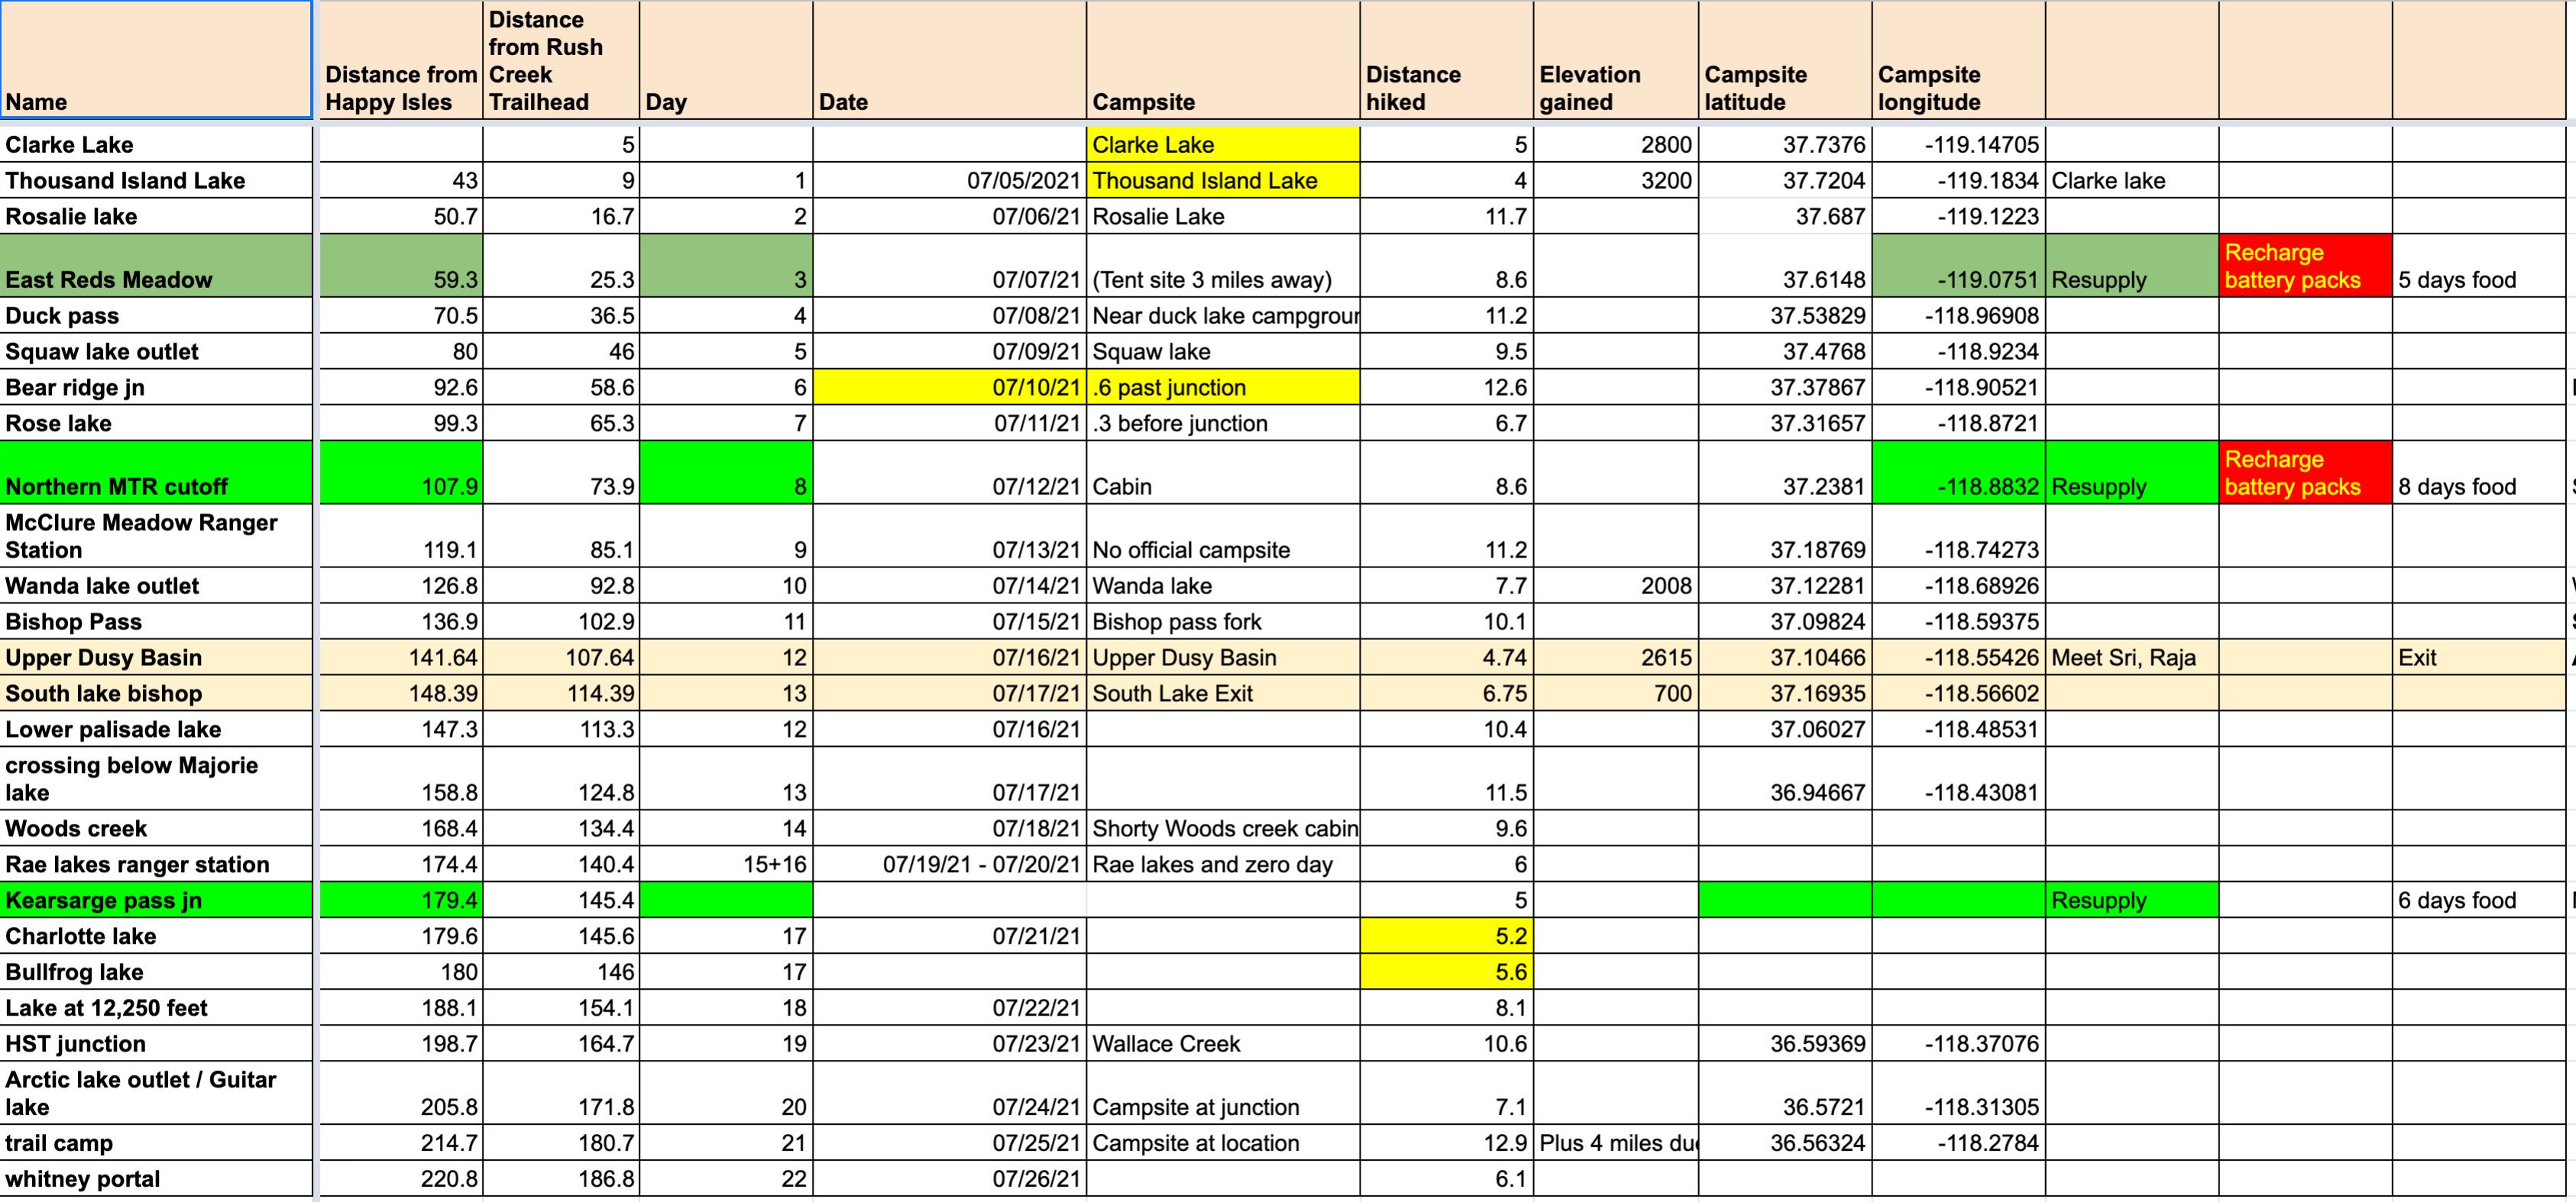Select 'McClure Meadow Ranger Station' cell
Viewport: 2576px width, 1202px height.
157,535
